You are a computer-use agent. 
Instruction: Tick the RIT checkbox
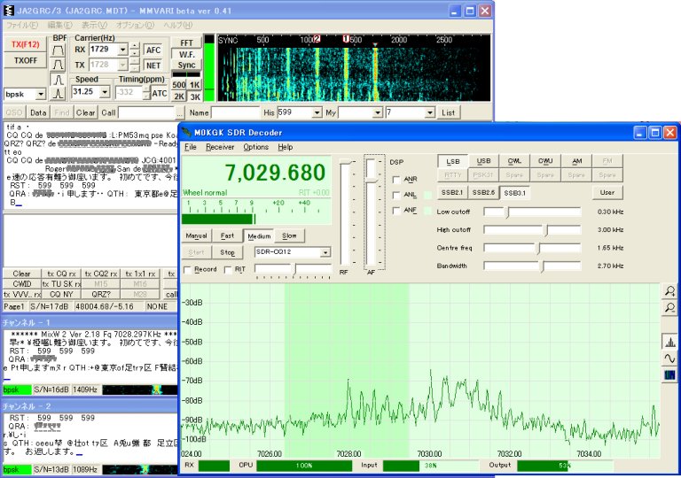[x=228, y=269]
